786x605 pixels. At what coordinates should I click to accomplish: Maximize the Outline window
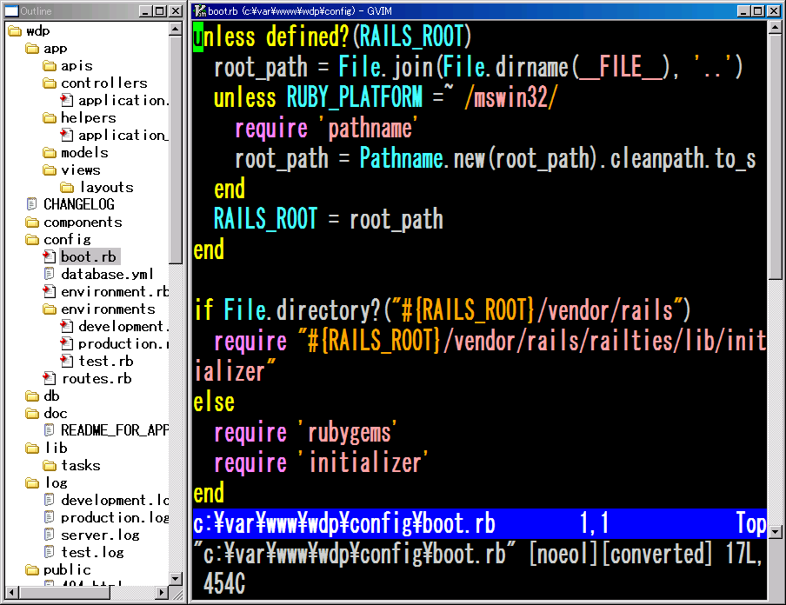point(159,11)
